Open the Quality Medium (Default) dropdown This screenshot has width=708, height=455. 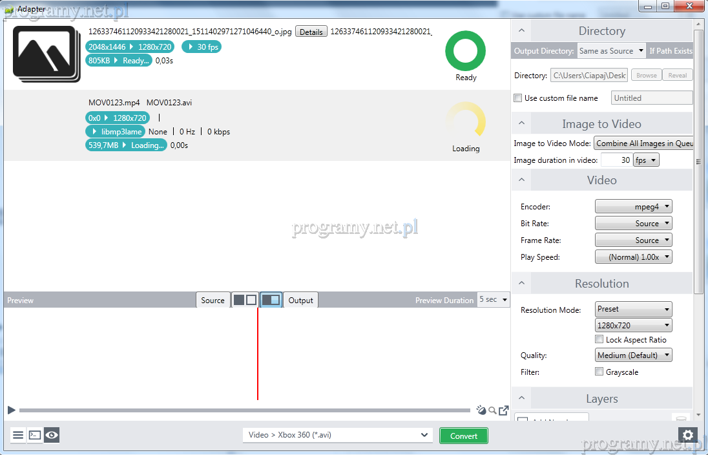633,355
